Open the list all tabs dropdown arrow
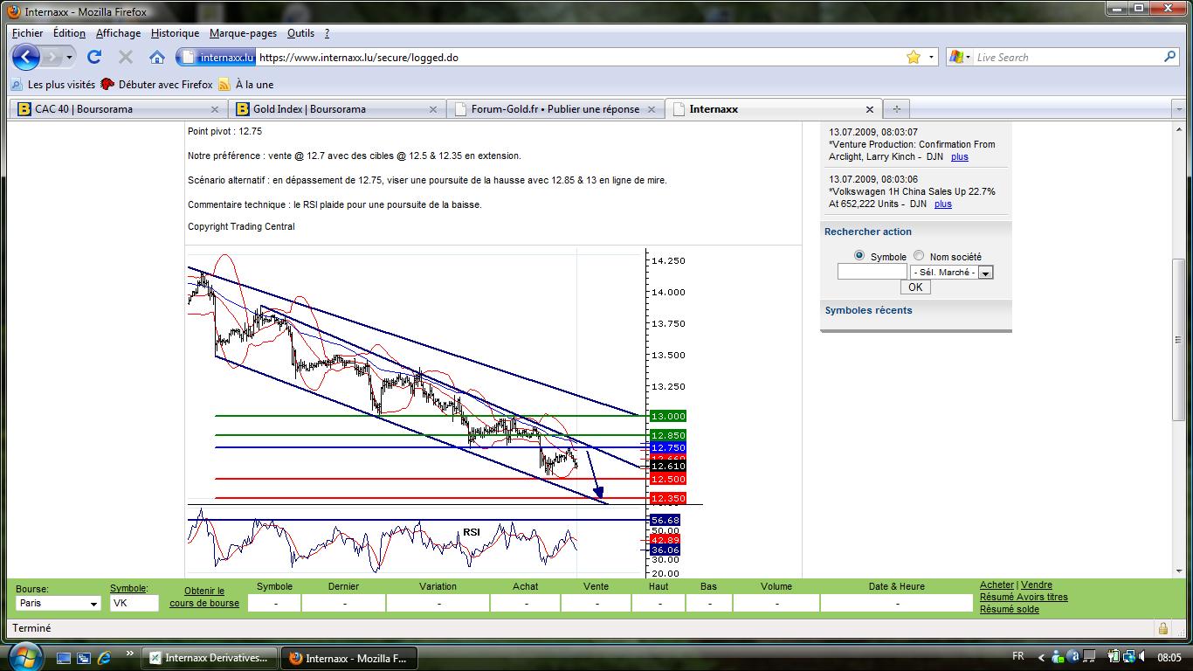 (1180, 109)
